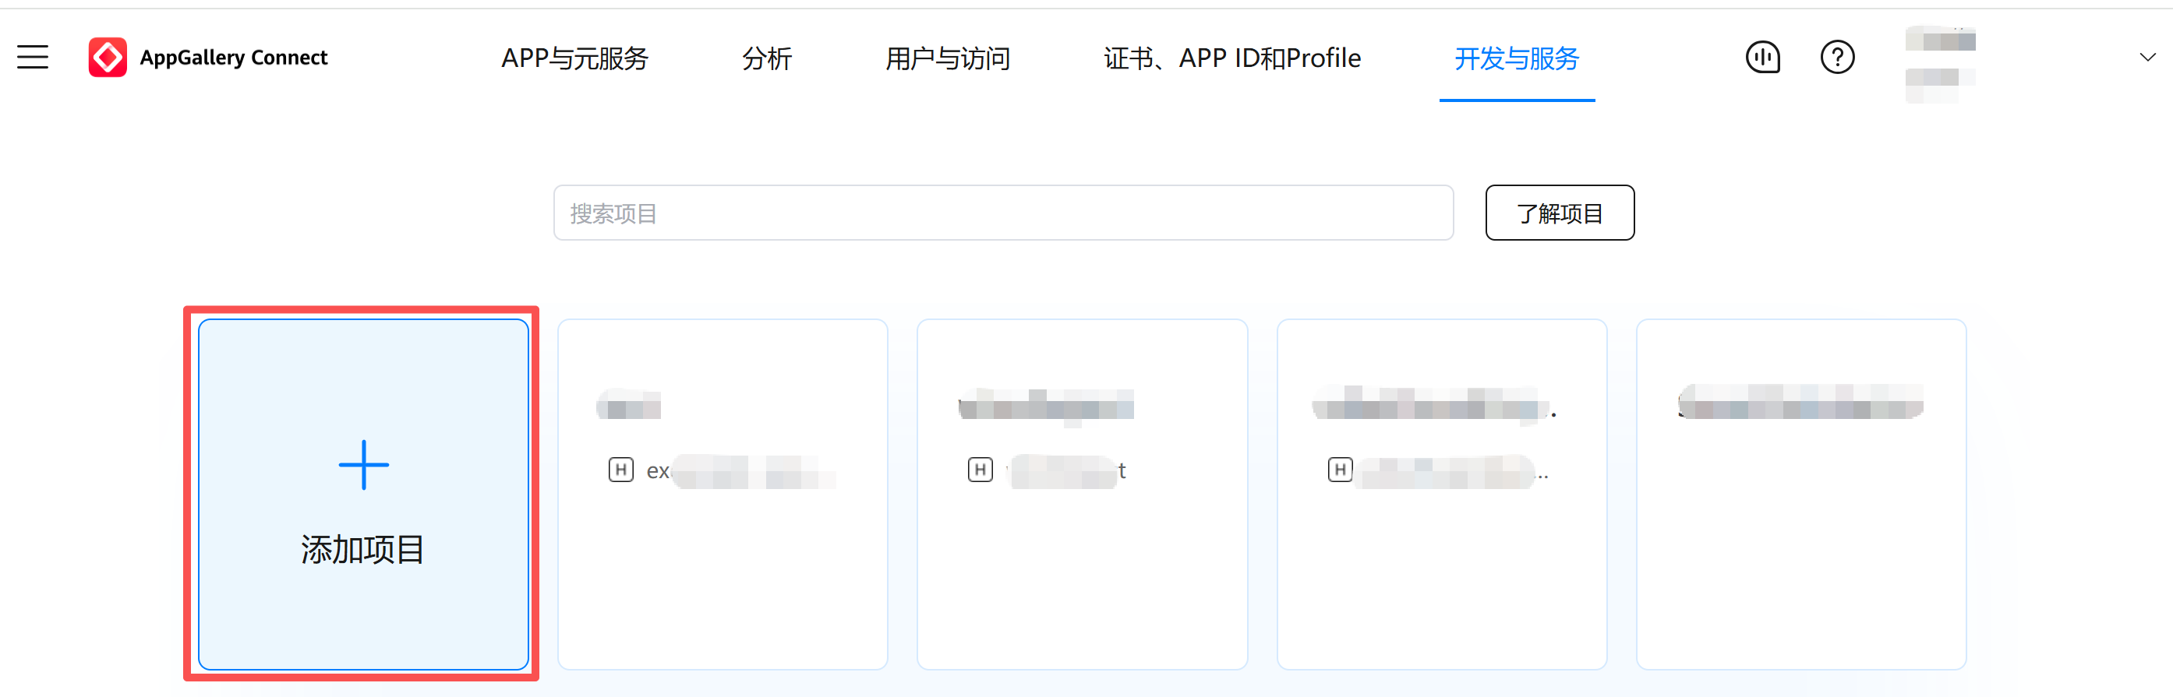The image size is (2173, 697).
Task: Click the AppGallery Connect logo
Action: [108, 58]
